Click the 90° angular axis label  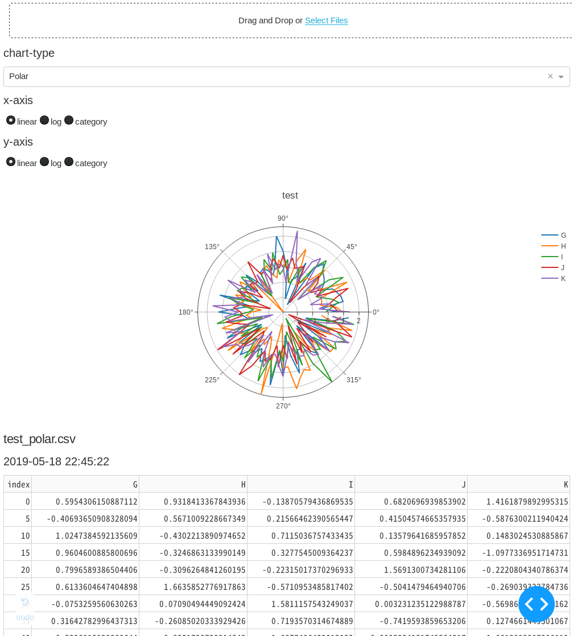[283, 218]
